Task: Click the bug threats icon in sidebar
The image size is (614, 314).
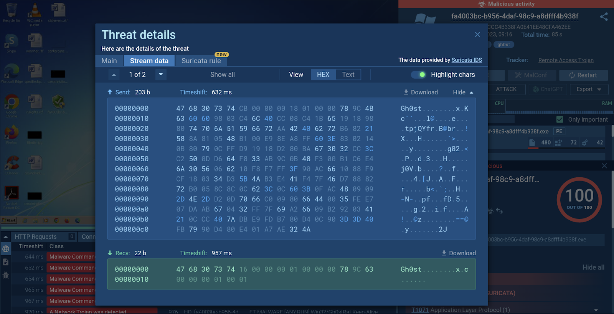Action: [x=6, y=275]
